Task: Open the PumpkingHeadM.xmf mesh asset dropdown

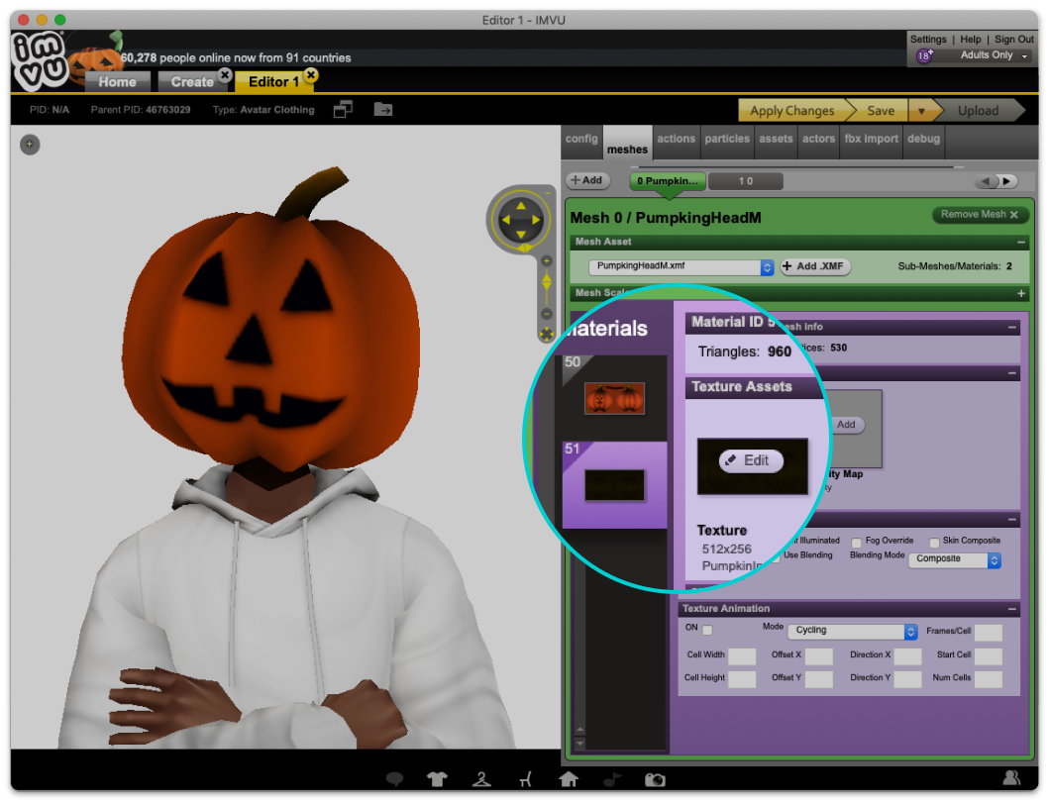Action: (682, 267)
